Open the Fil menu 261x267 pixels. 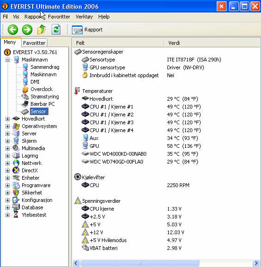5,17
